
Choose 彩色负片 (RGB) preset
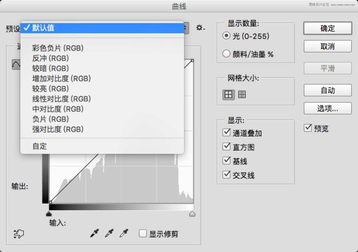tap(58, 48)
